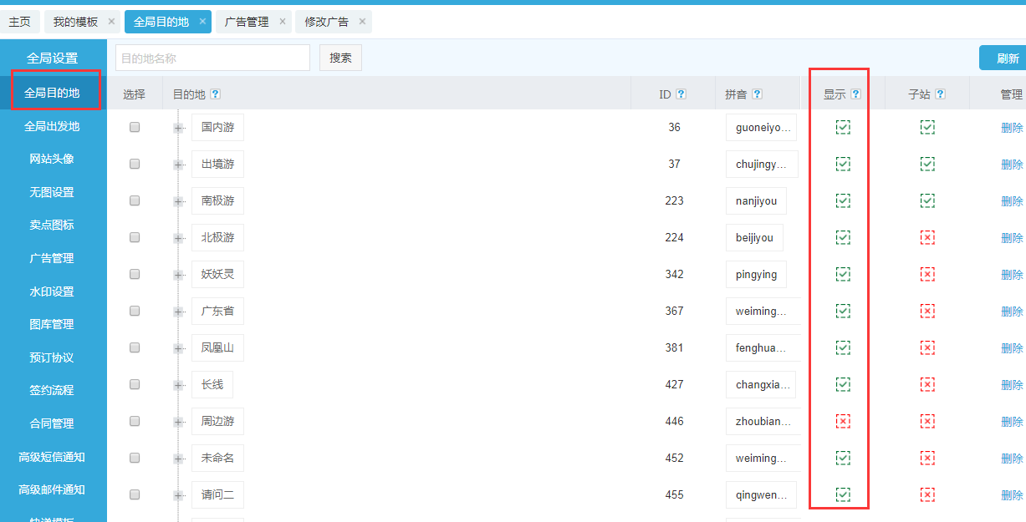Toggle display status for 周边游

843,422
